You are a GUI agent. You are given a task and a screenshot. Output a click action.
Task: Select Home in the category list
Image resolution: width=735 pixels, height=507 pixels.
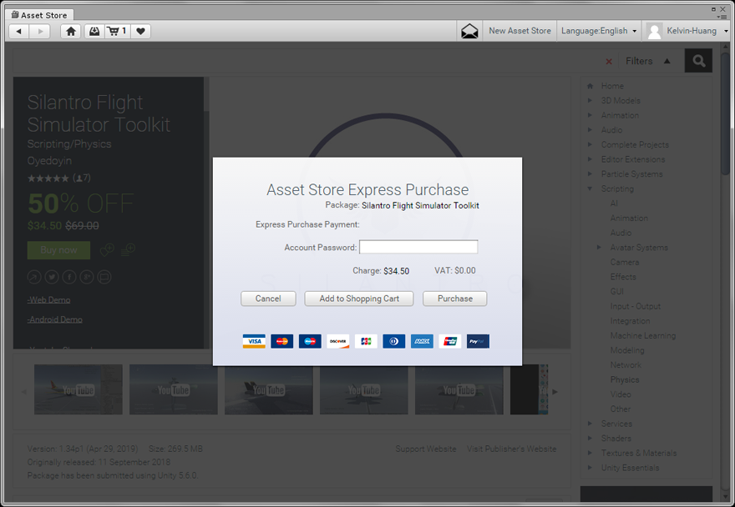(x=612, y=86)
